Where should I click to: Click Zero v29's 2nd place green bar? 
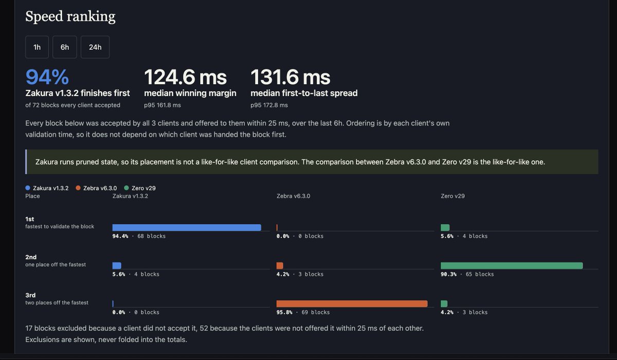[512, 266]
